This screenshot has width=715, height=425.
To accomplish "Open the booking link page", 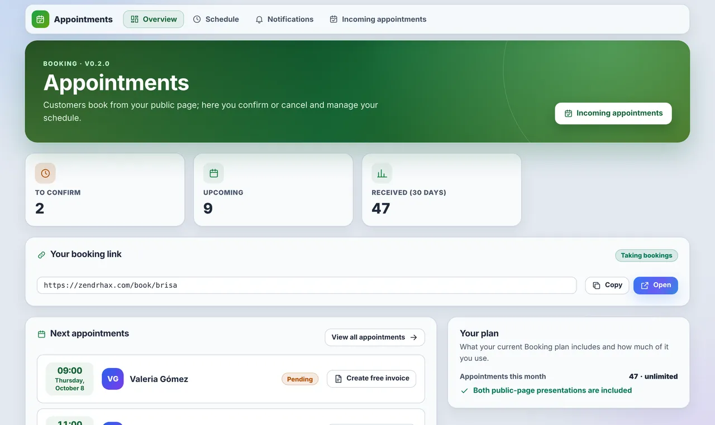I will tap(656, 285).
